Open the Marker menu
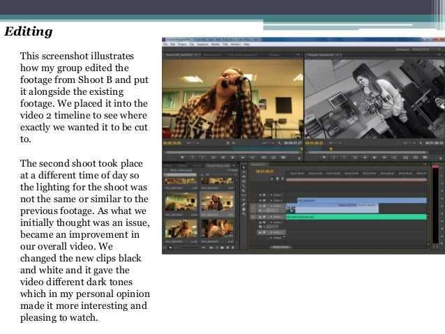This screenshot has height=334, width=445. pos(216,44)
